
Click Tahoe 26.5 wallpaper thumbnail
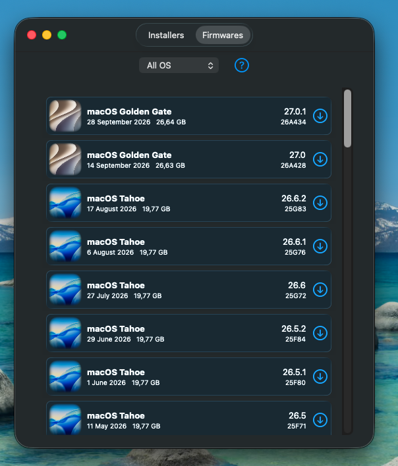[x=65, y=419]
